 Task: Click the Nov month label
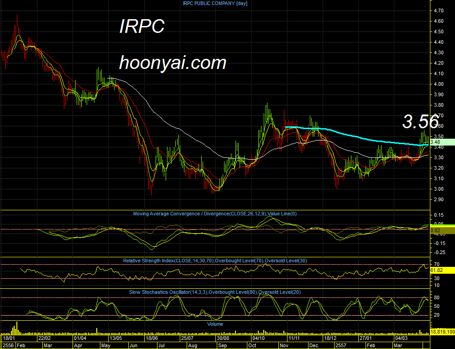point(284,345)
